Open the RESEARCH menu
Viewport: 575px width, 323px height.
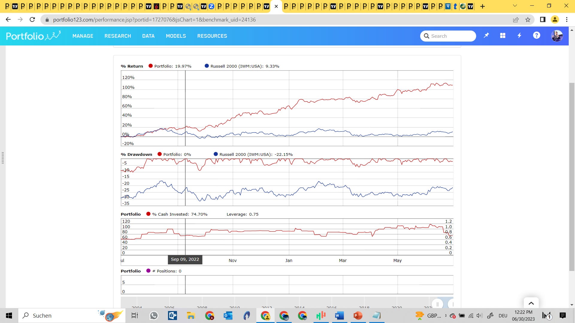tap(117, 36)
